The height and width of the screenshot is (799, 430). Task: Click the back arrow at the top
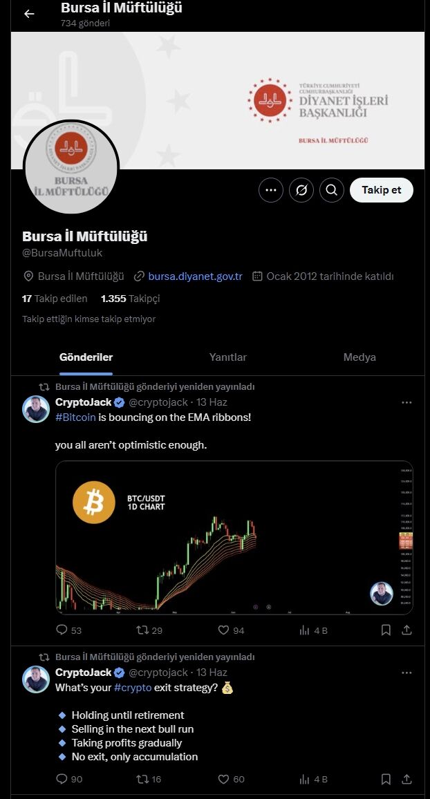28,13
